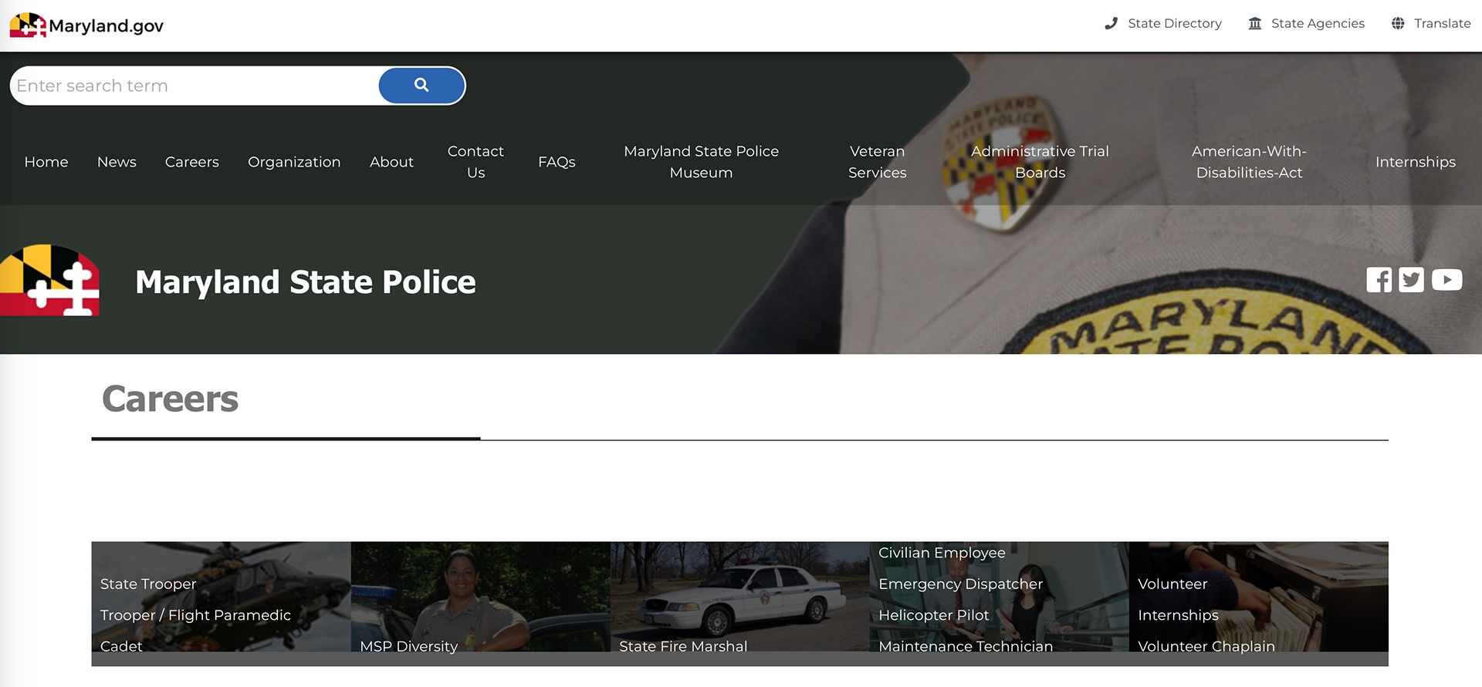Image resolution: width=1482 pixels, height=687 pixels.
Task: Click the Maryland State Police title
Action: pyautogui.click(x=306, y=282)
